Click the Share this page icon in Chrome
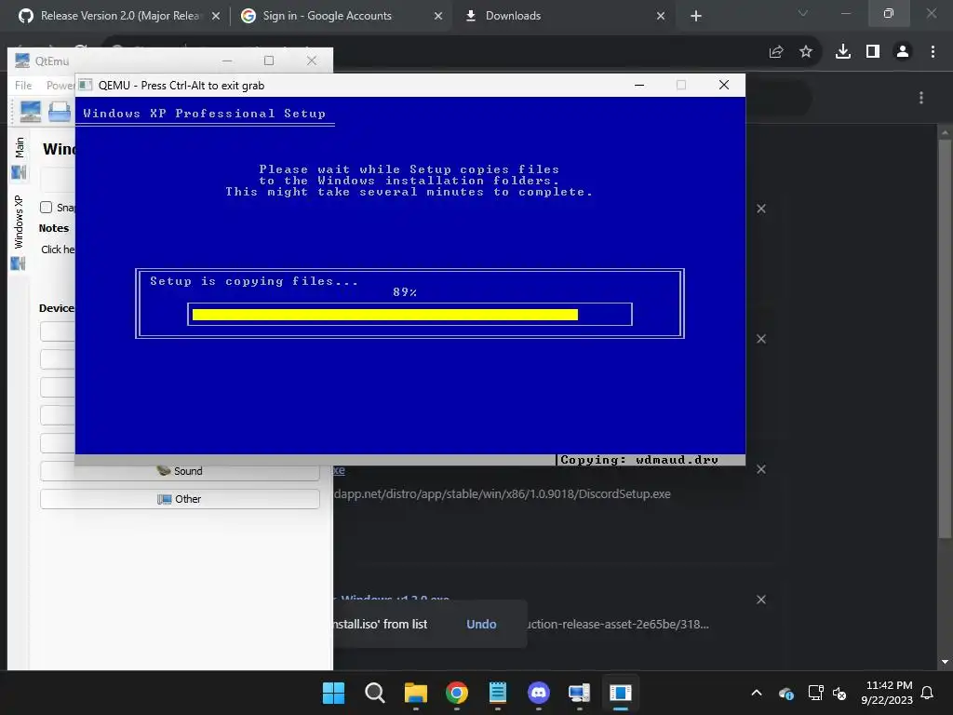This screenshot has height=715, width=953. [776, 52]
